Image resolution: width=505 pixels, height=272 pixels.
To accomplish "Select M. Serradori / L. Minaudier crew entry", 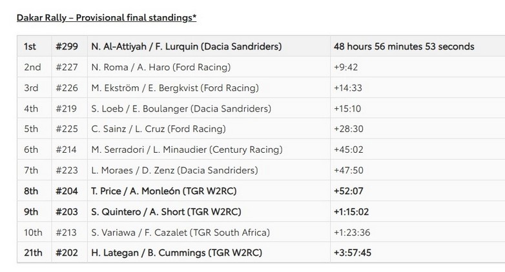I will [187, 150].
